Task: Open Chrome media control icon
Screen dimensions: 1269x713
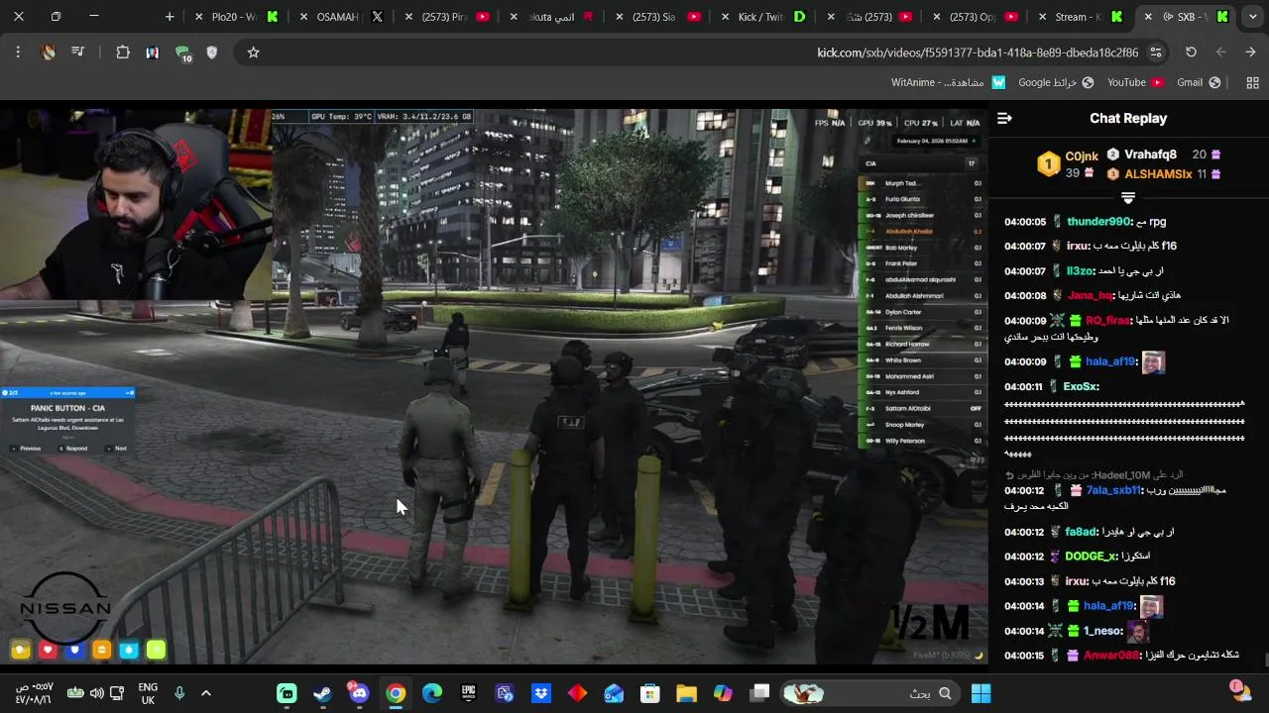Action: pos(77,52)
